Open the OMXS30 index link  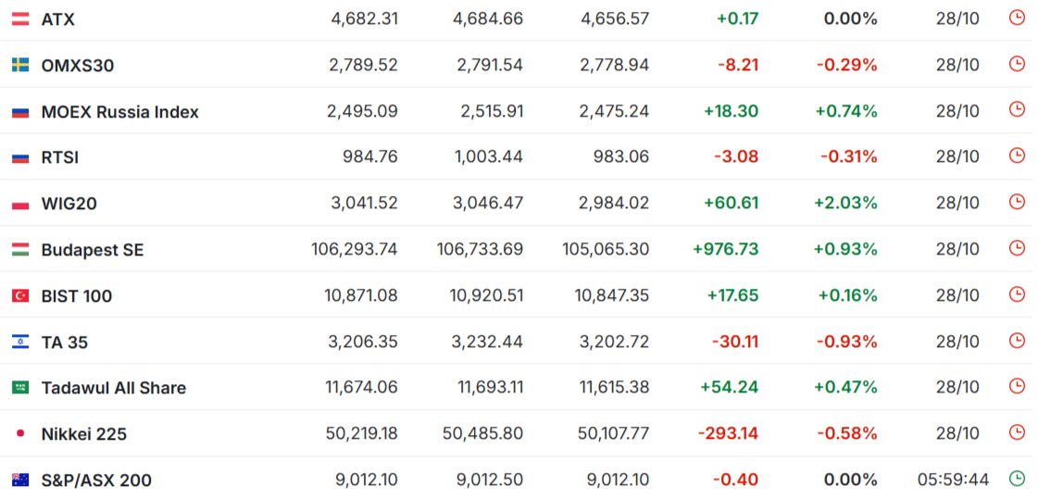[78, 66]
